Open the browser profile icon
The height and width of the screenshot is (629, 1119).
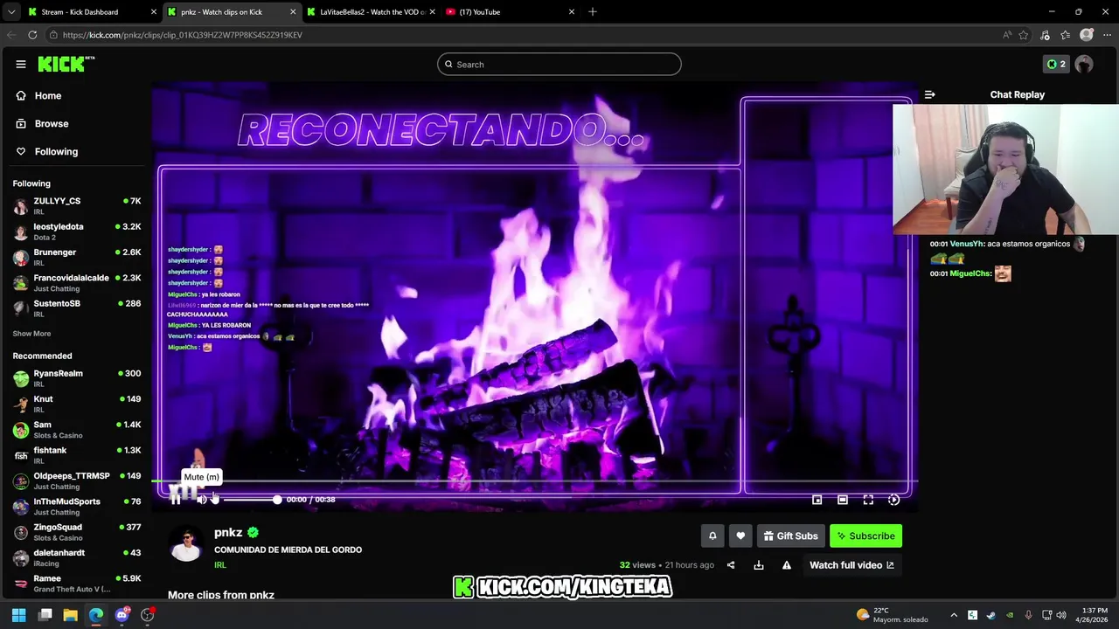[x=1087, y=35]
